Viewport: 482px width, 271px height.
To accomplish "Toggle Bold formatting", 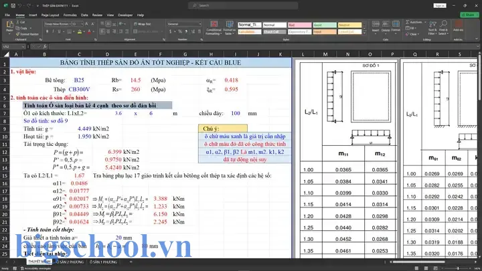I will [47, 31].
